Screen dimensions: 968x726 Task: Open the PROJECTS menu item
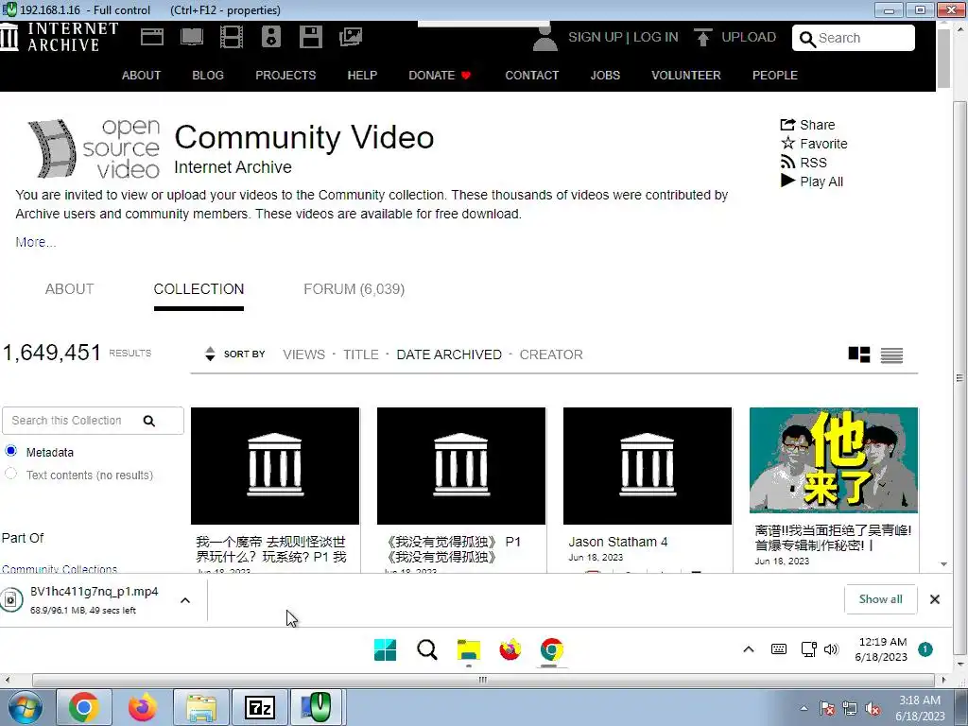click(x=285, y=76)
